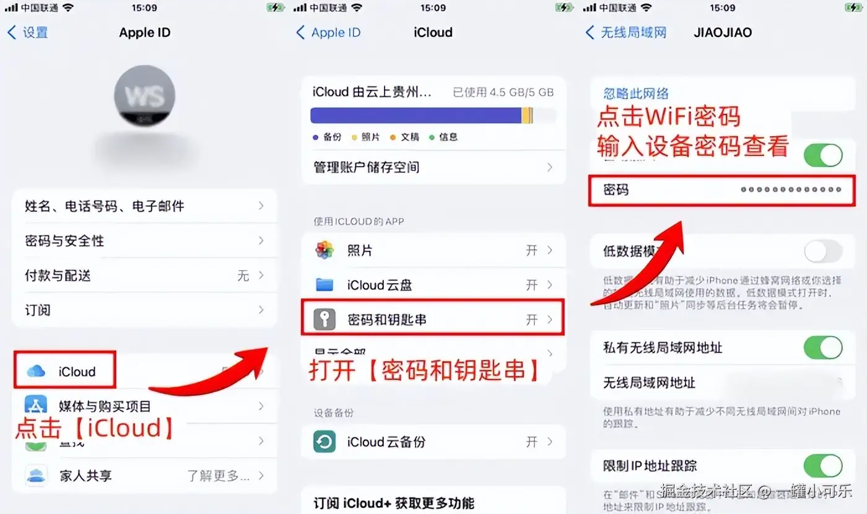
Task: Expand Manage Account Storage chevron
Action: click(549, 167)
